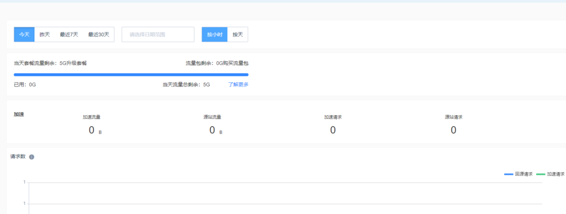Screen dimensions: 566x214
Task: Click the 加速 section heading
Action: click(19, 115)
